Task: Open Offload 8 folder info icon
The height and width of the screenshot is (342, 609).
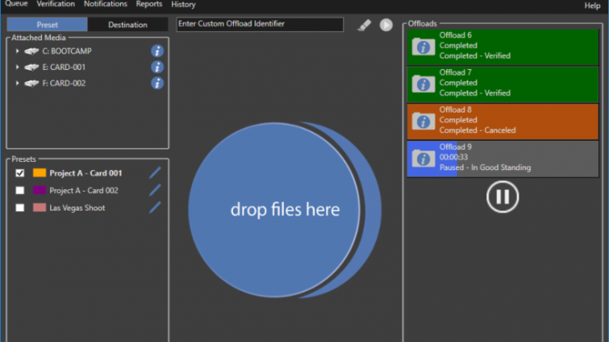Action: [x=423, y=121]
